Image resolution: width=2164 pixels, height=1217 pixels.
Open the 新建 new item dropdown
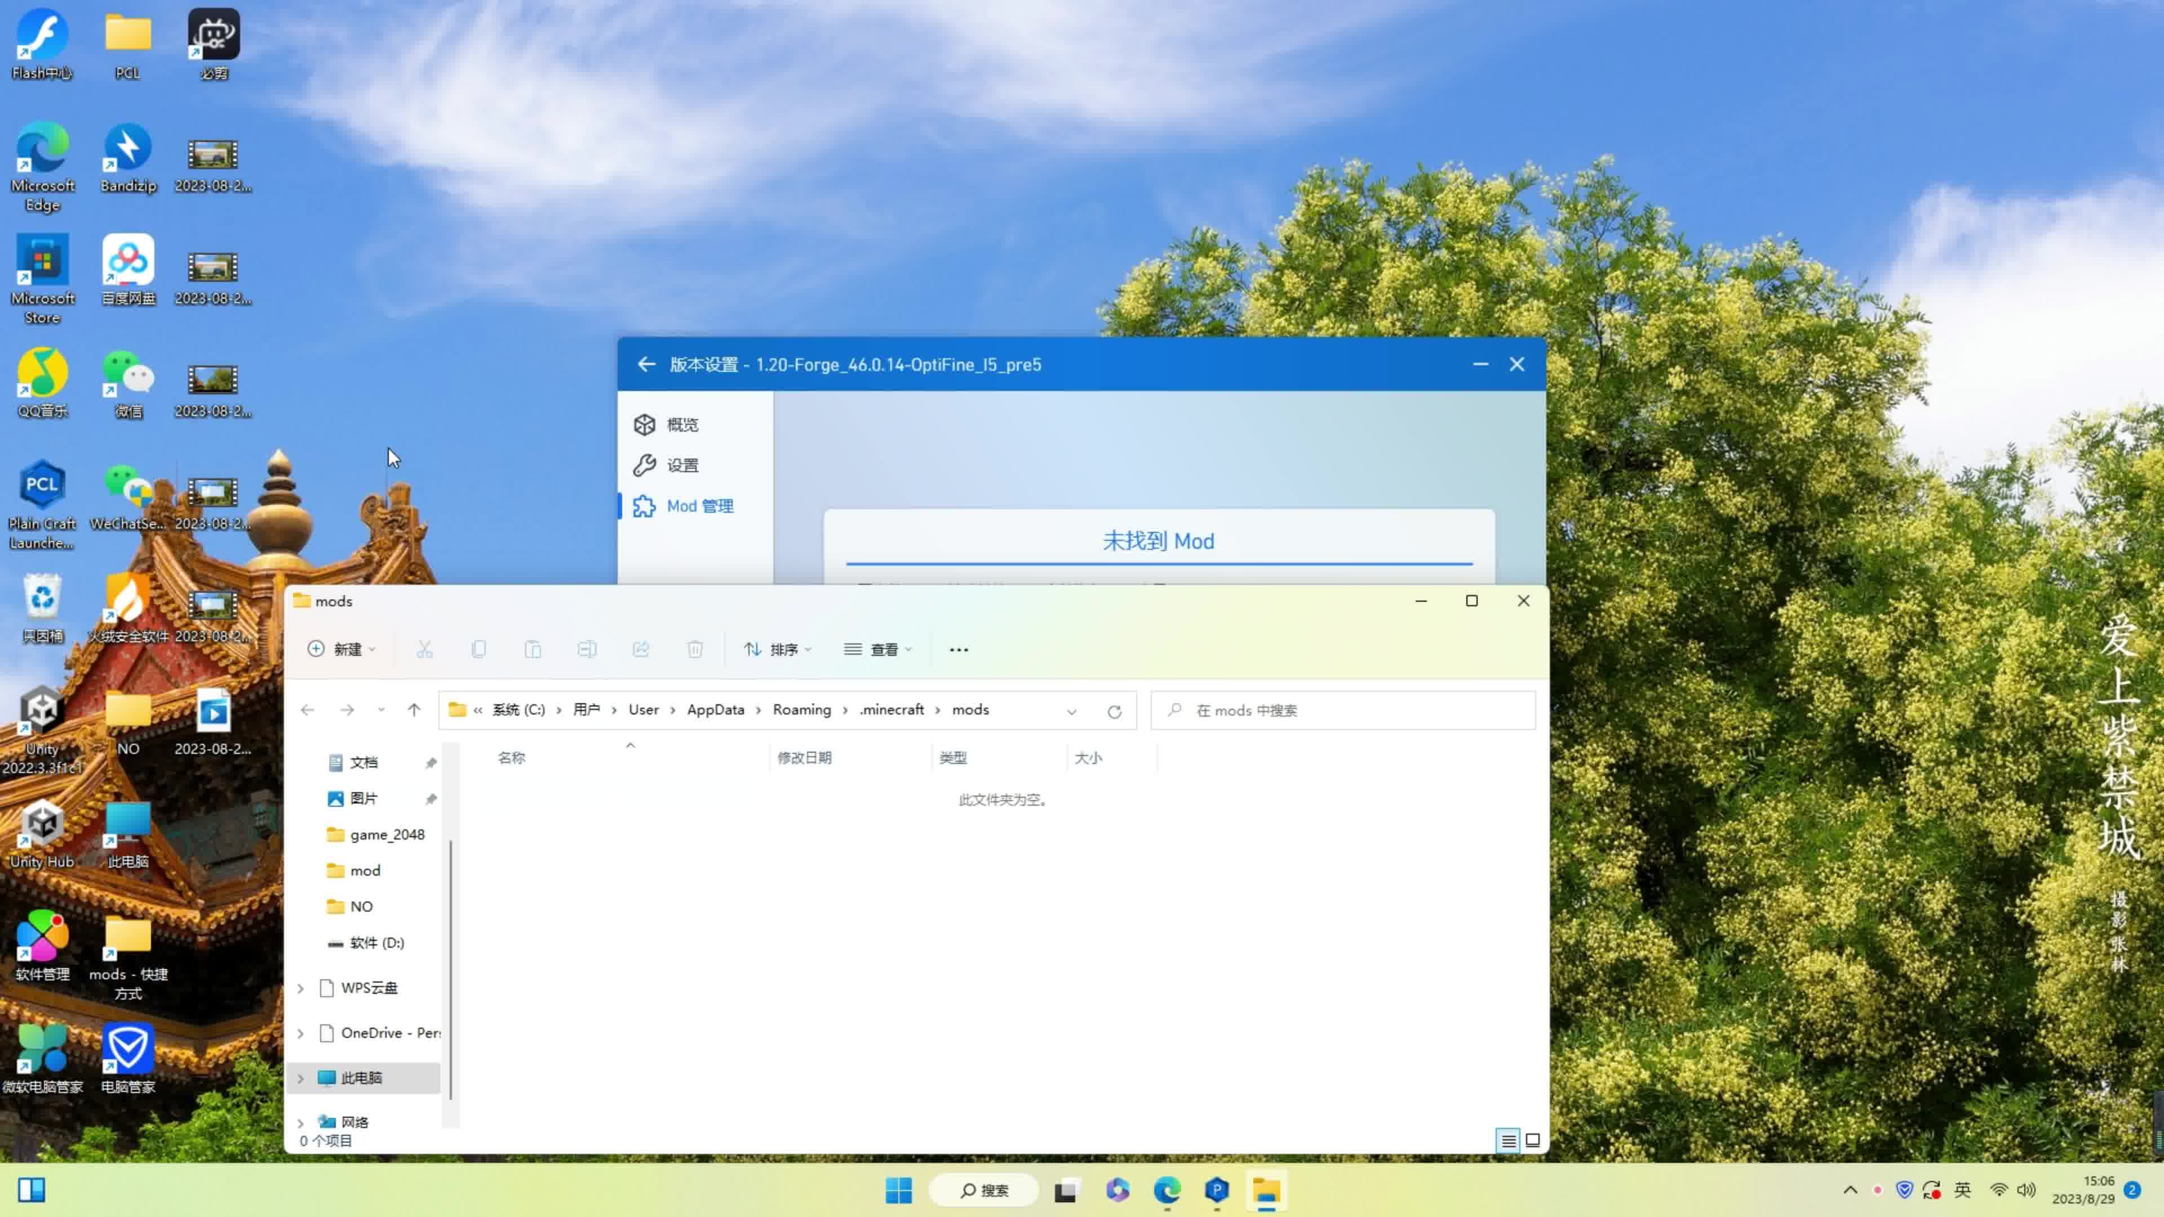click(x=342, y=649)
